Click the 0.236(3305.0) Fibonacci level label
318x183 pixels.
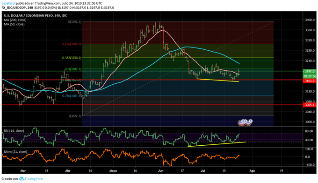[72, 44]
